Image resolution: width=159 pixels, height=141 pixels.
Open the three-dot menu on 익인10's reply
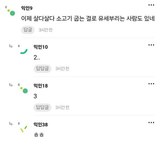pyautogui.click(x=151, y=45)
